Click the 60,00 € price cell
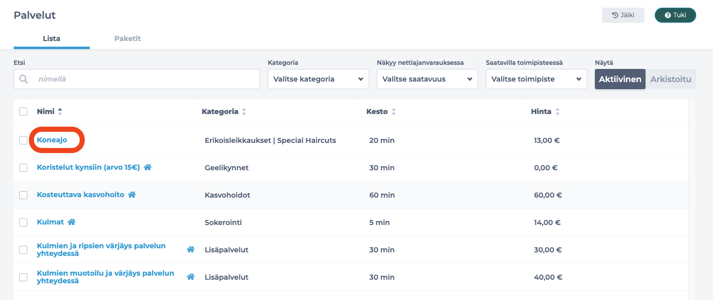This screenshot has width=713, height=300. click(548, 195)
